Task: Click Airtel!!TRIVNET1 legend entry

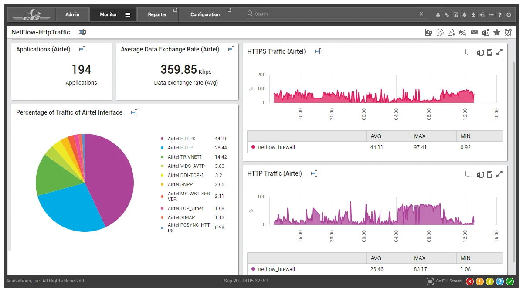Action: (185, 157)
